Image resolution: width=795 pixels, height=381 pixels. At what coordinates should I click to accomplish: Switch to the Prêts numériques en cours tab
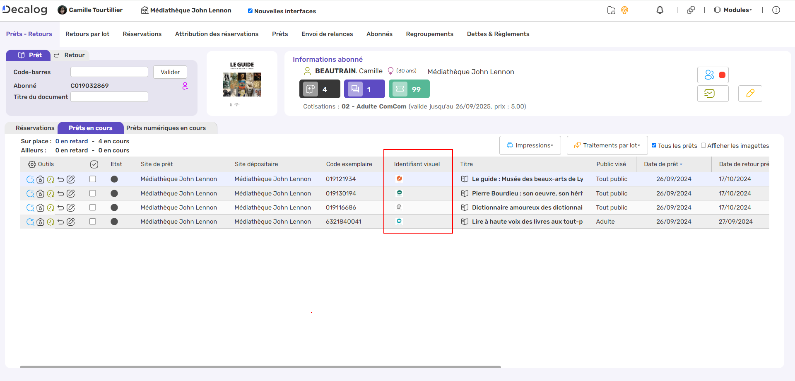[166, 128]
